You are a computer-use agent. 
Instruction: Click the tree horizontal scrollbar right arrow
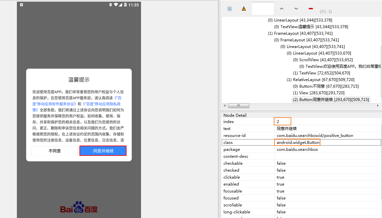pyautogui.click(x=378, y=106)
